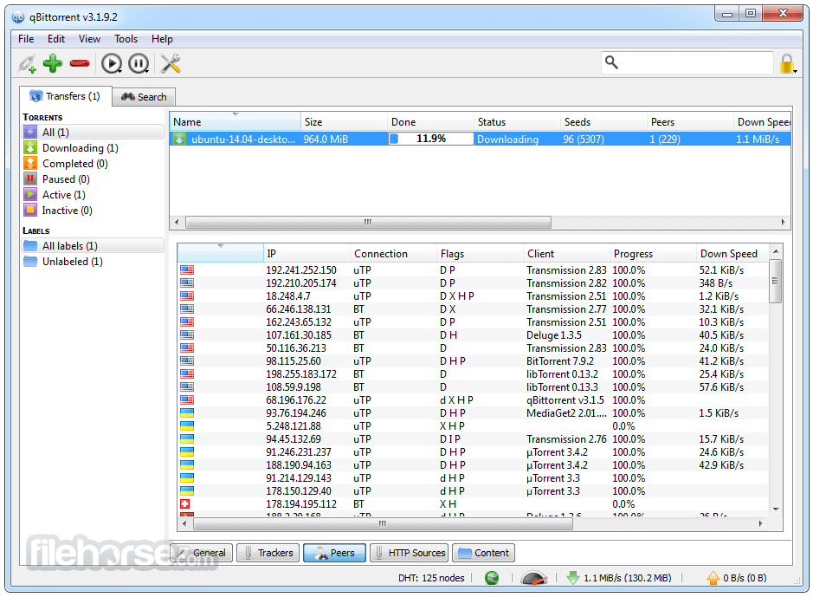
Task: Click the green plus Add torrent icon
Action: pyautogui.click(x=53, y=63)
